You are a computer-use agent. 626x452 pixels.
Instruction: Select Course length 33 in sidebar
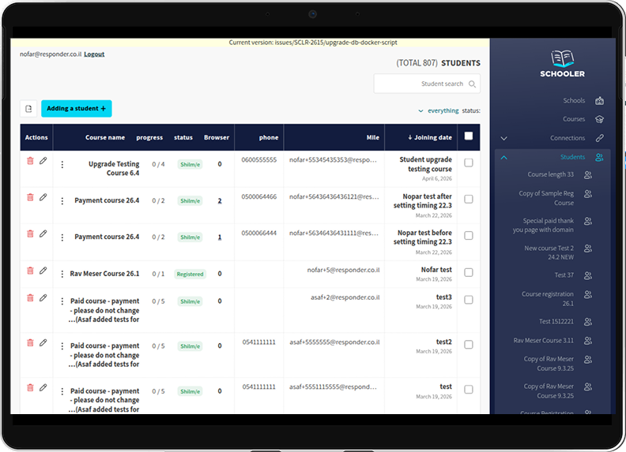[551, 174]
